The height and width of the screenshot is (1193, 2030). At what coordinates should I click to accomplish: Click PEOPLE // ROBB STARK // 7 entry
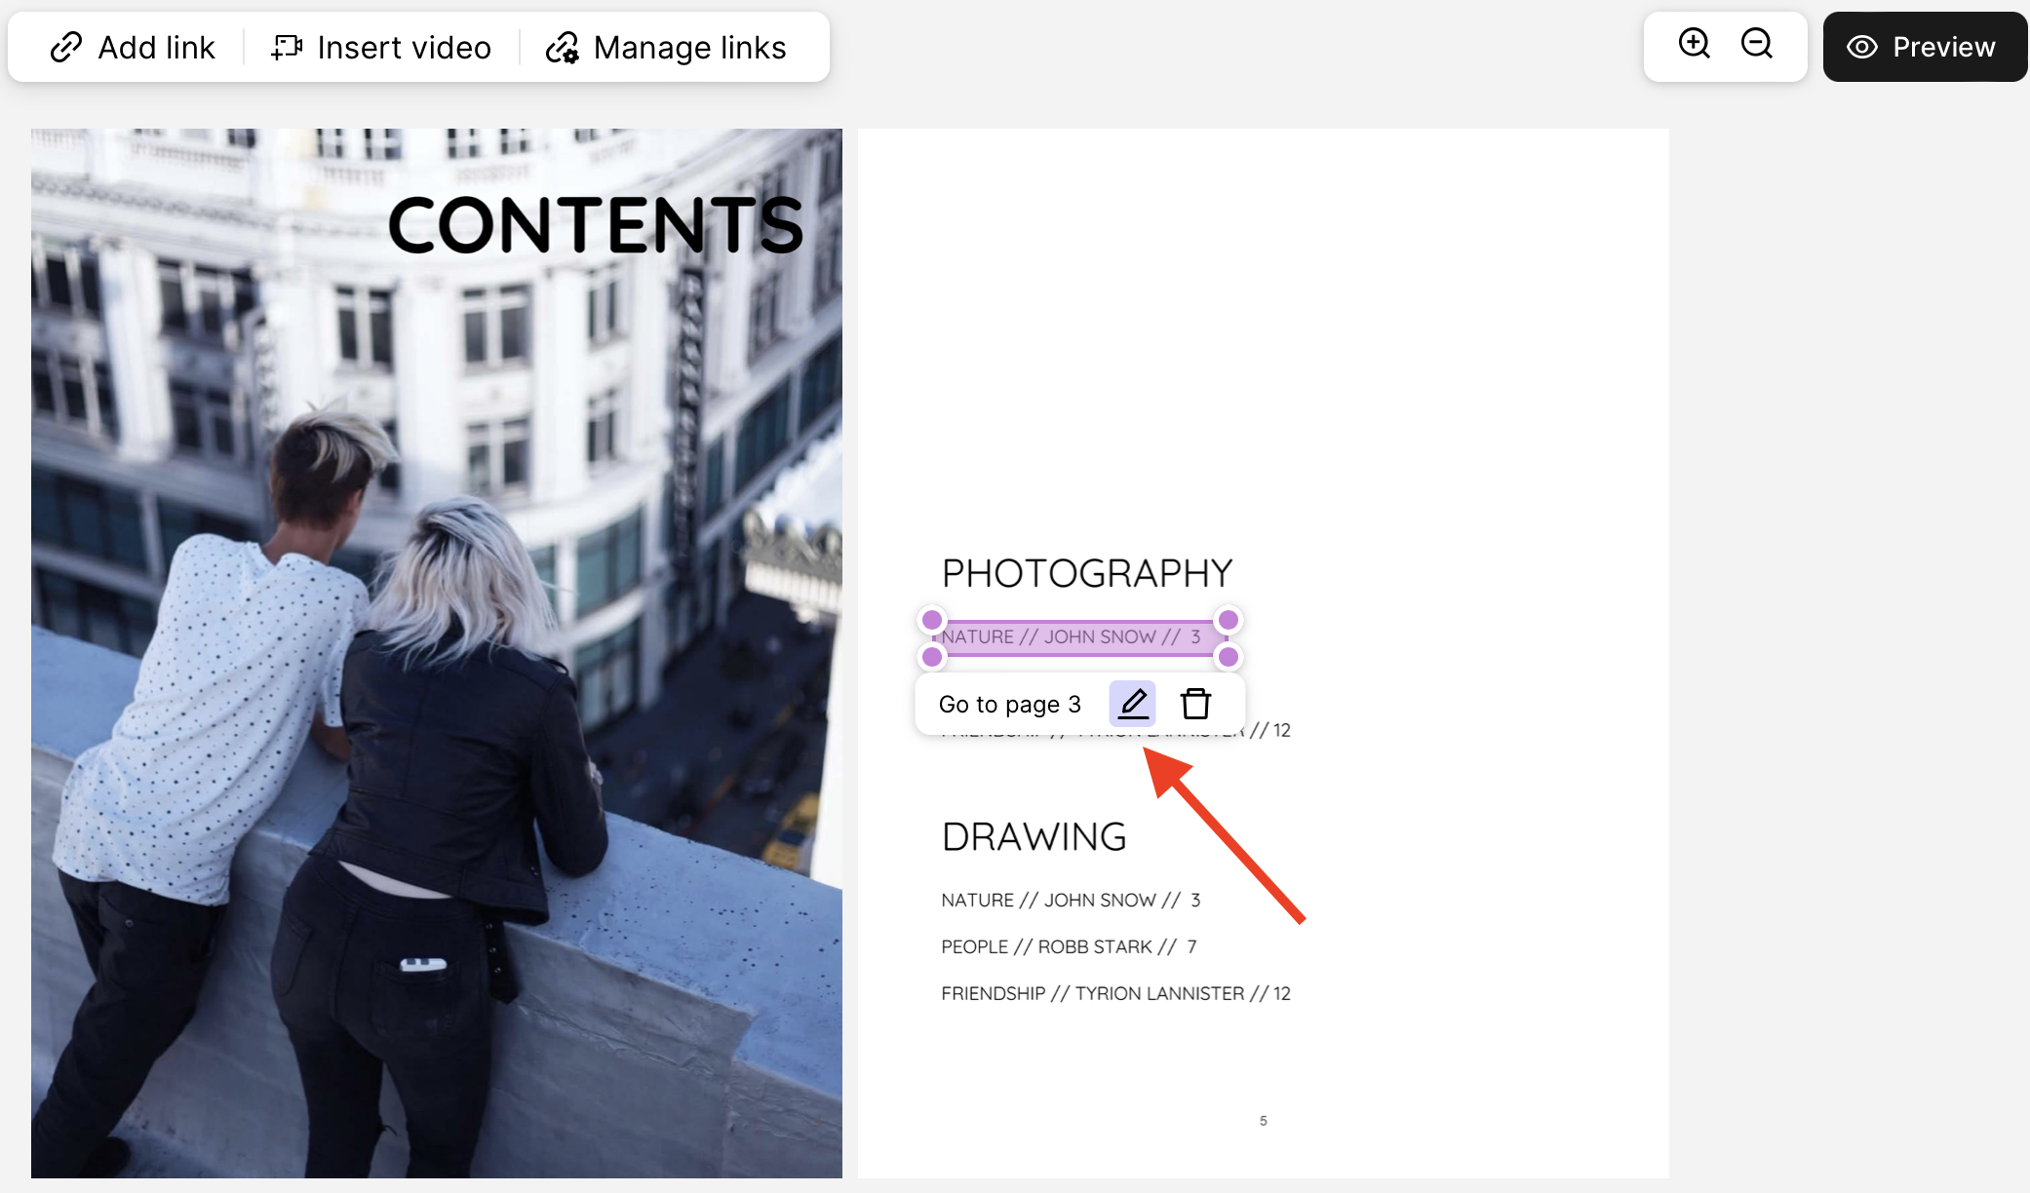pyautogui.click(x=1069, y=946)
